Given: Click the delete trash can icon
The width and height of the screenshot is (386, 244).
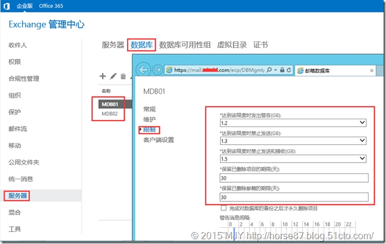Looking at the screenshot, I should 123,76.
